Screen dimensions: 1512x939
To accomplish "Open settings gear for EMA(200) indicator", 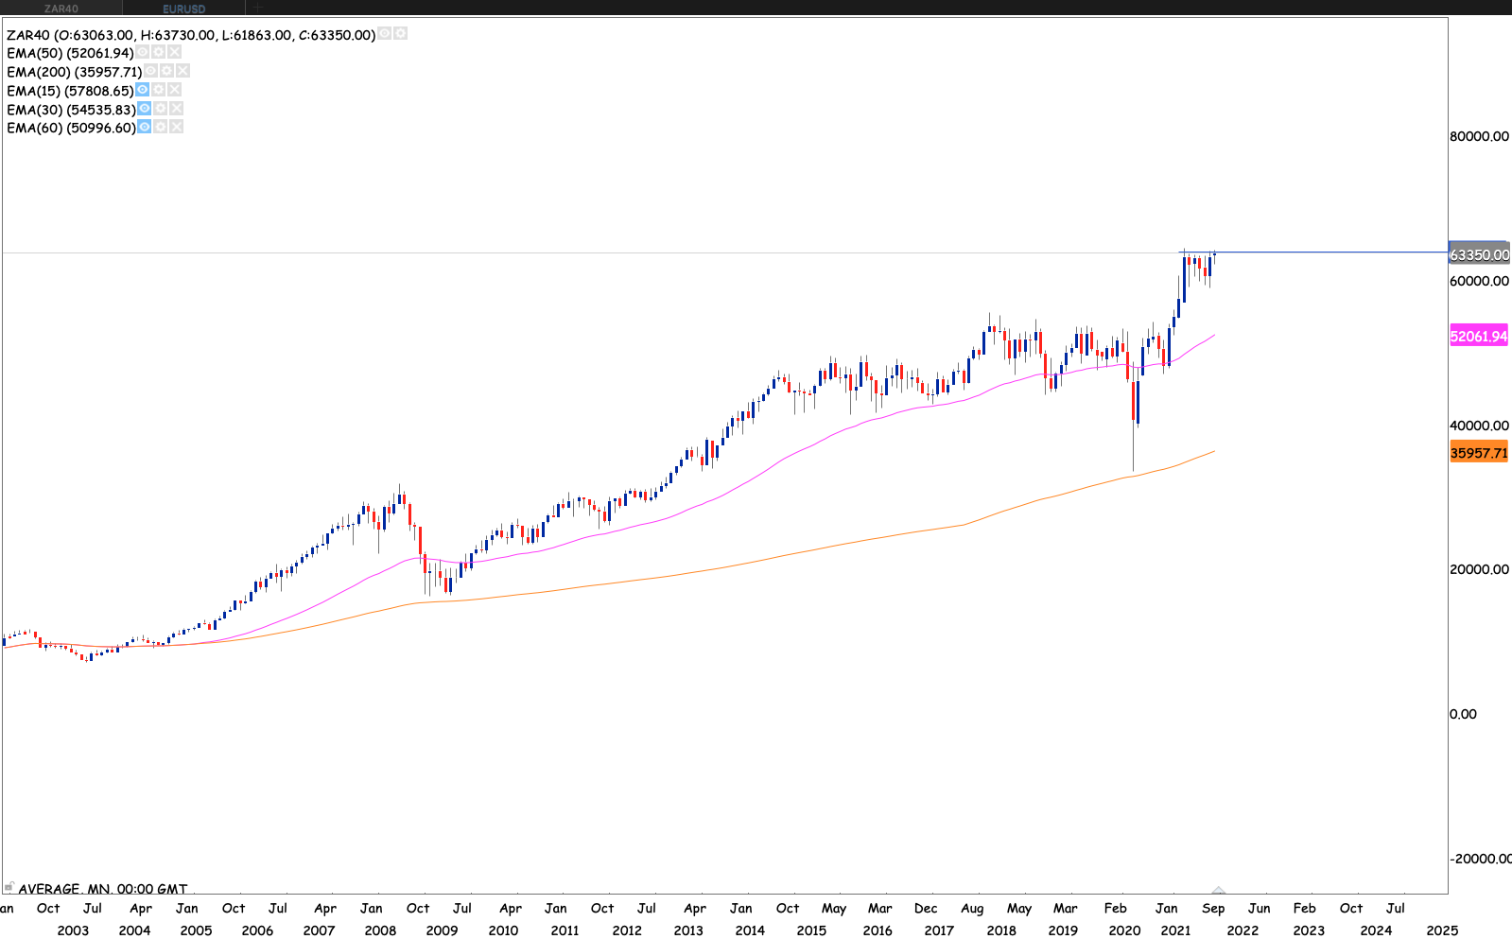I will (x=166, y=71).
